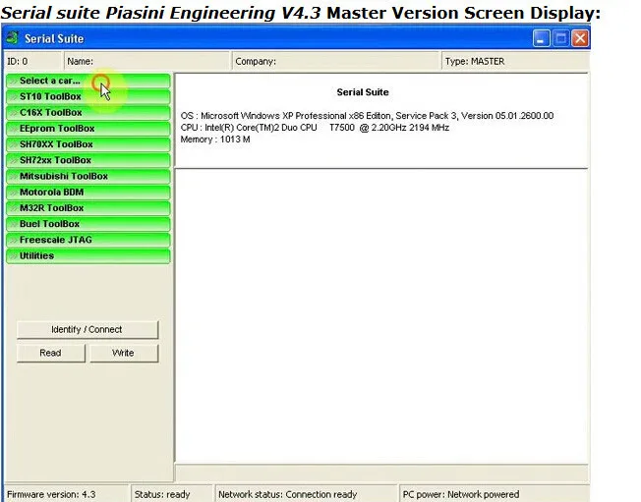The width and height of the screenshot is (641, 502).
Task: Click the ID: 0 field
Action: 32,61
